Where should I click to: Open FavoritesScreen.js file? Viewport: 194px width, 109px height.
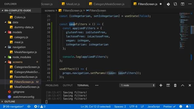coord(26,77)
